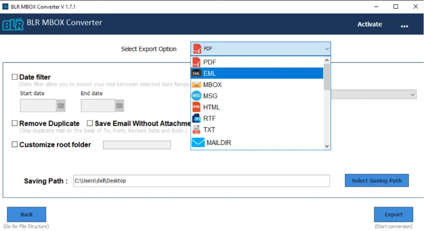Image resolution: width=424 pixels, height=231 pixels.
Task: Click the End date input field
Action: point(98,105)
